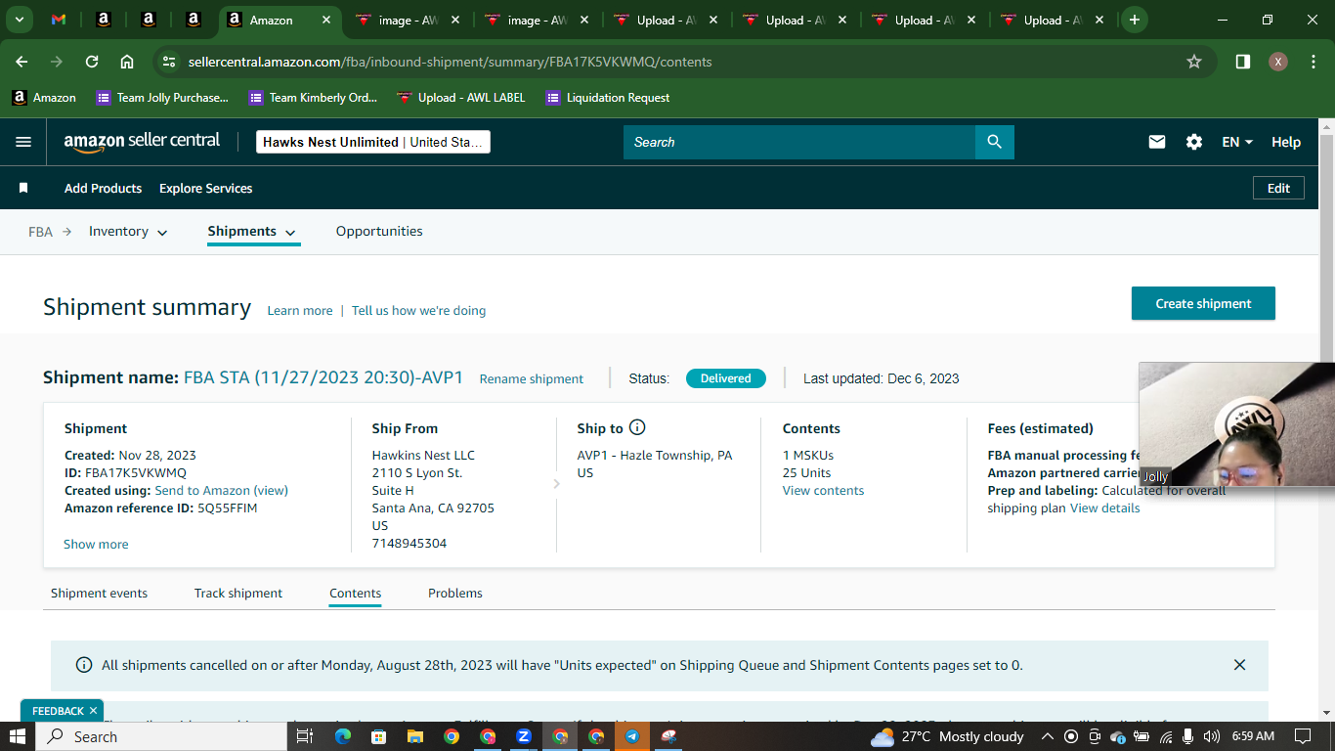Screen dimensions: 1335x751
Task: Open Task View on the taskbar
Action: (304, 736)
